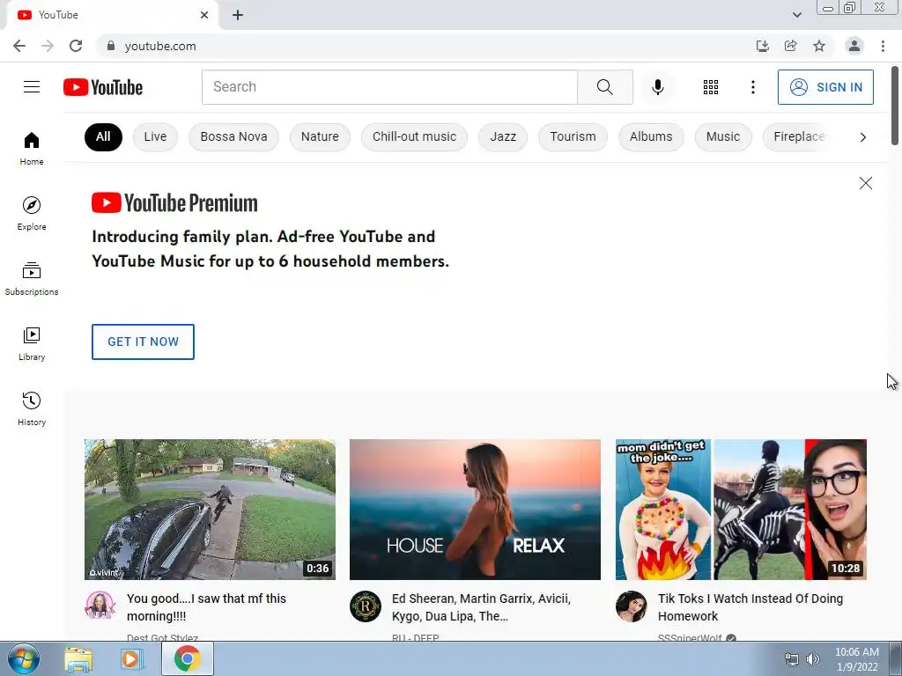
Task: Open a new browser tab
Action: 238,15
